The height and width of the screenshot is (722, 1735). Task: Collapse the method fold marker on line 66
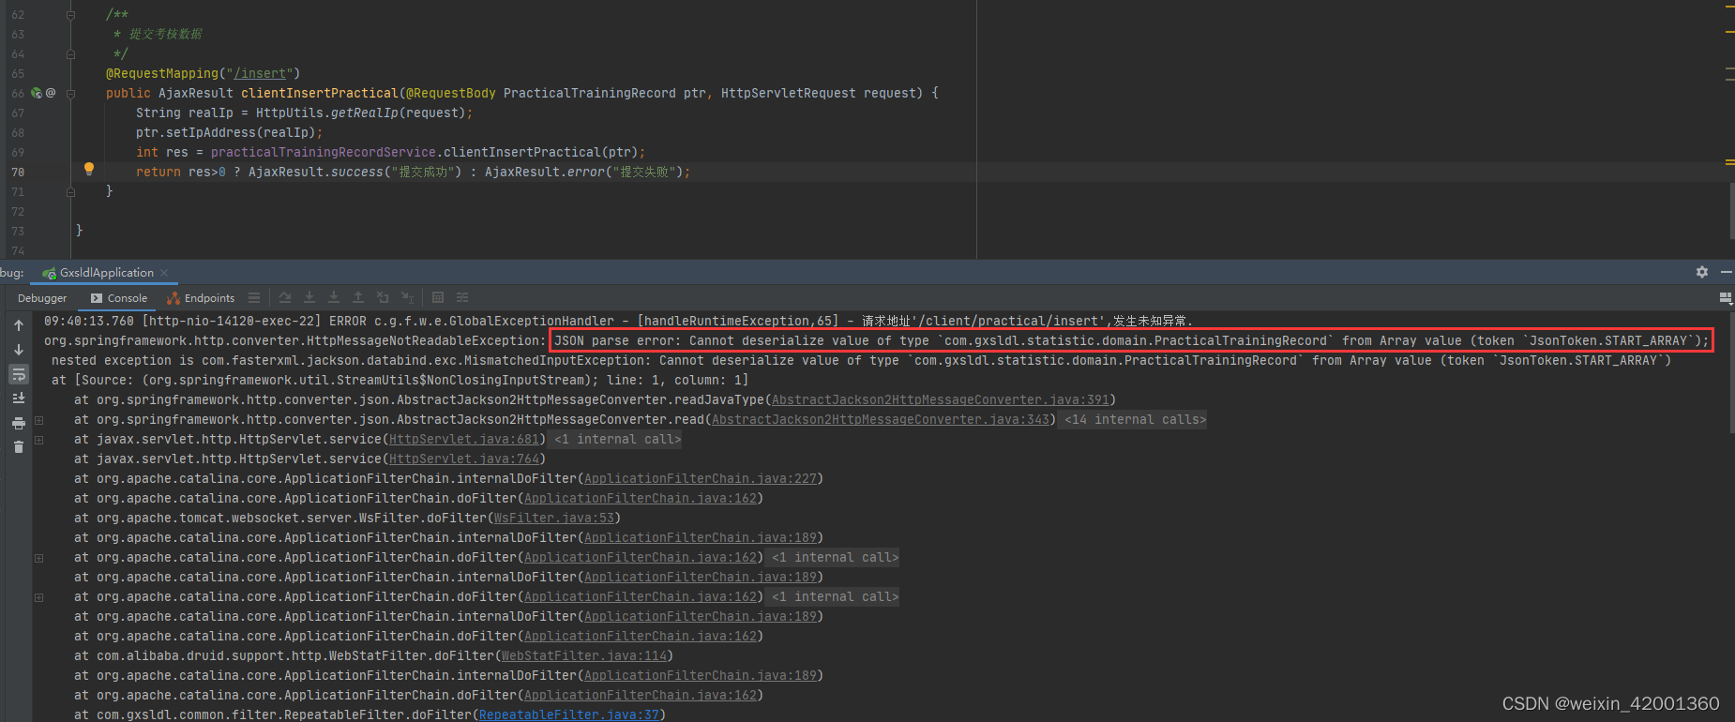click(70, 94)
